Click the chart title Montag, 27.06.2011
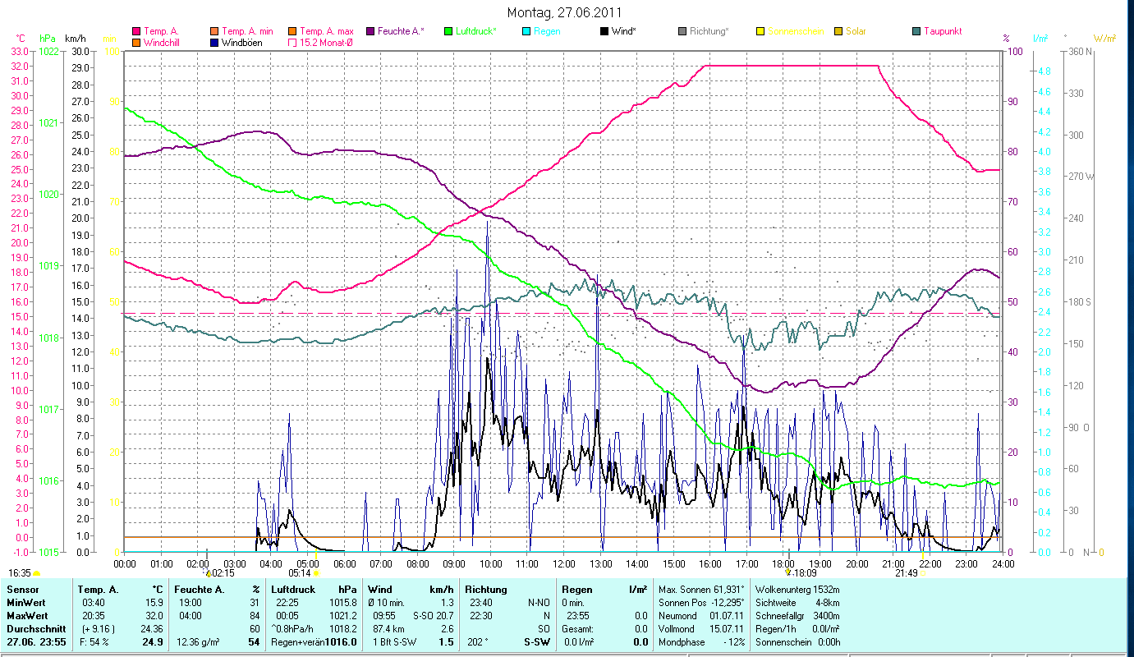The height and width of the screenshot is (657, 1134). [564, 12]
